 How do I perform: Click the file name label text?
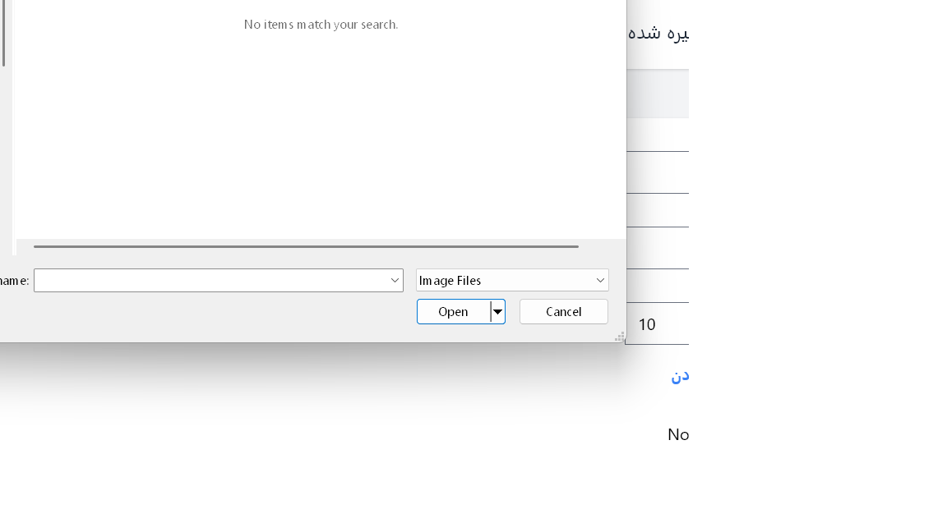pos(14,281)
